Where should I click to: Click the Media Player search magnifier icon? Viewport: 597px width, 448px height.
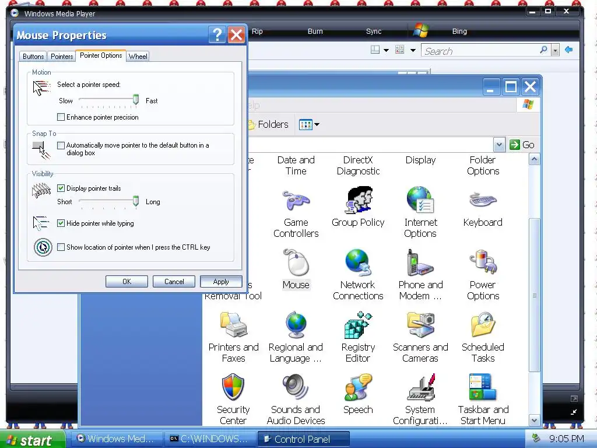click(544, 50)
